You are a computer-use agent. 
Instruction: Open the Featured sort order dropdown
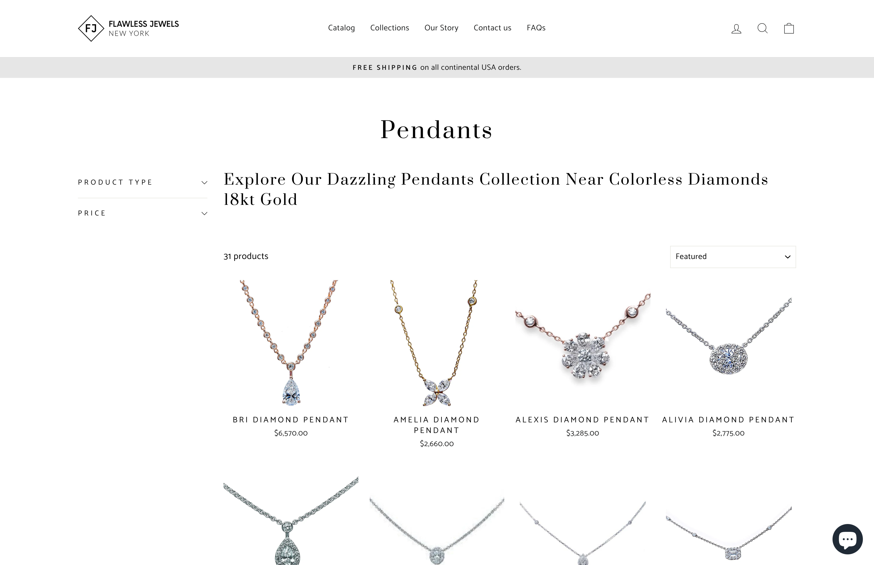tap(732, 257)
